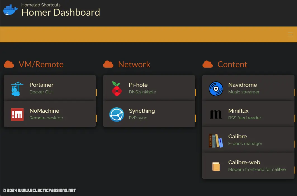The width and height of the screenshot is (297, 196).
Task: Click the Syncthing blue network icon
Action: pyautogui.click(x=117, y=115)
